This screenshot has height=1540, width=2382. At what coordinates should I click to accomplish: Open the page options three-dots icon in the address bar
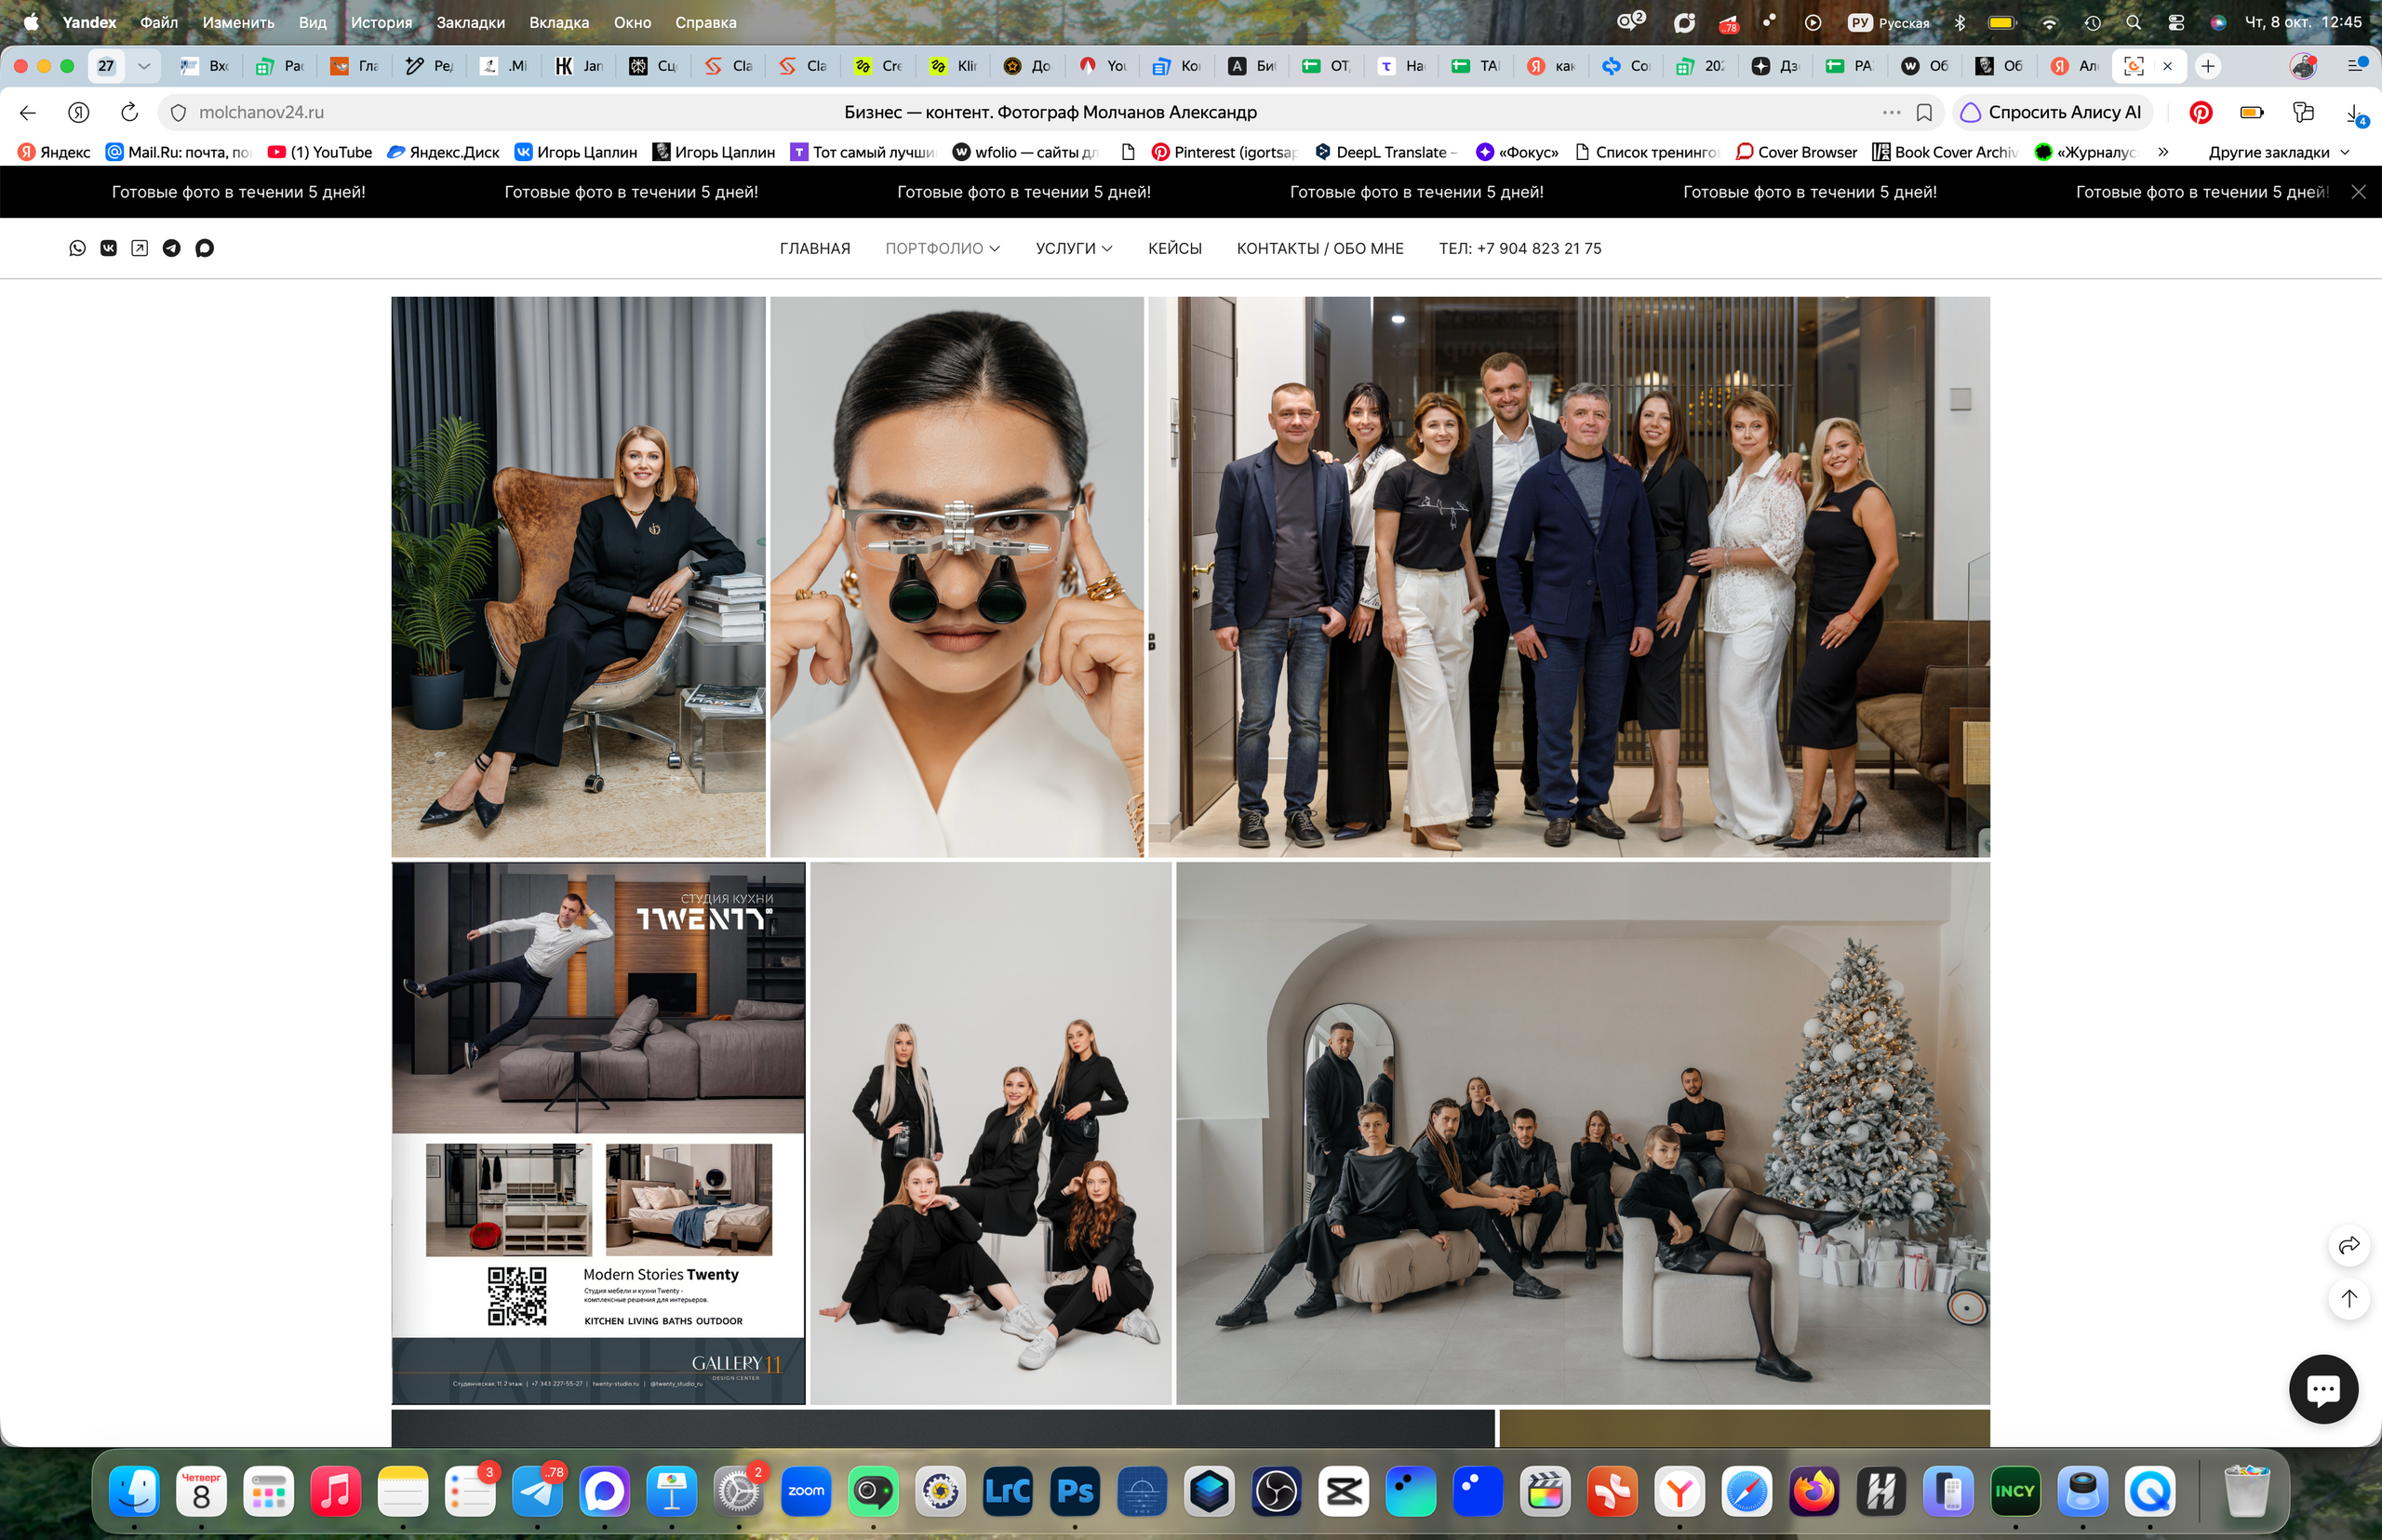[1891, 112]
